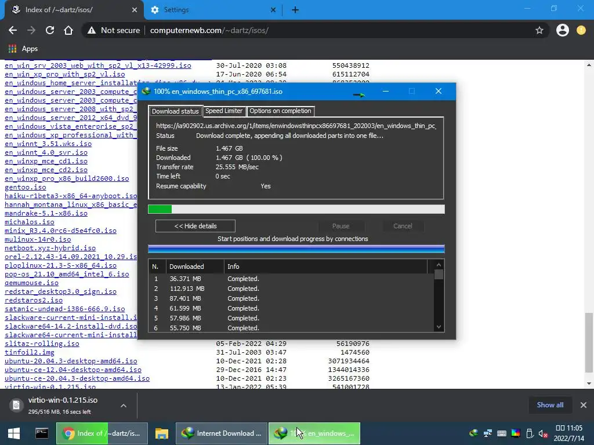The height and width of the screenshot is (445, 594).
Task: Click the Cancel button in IDM dialog
Action: pyautogui.click(x=403, y=226)
